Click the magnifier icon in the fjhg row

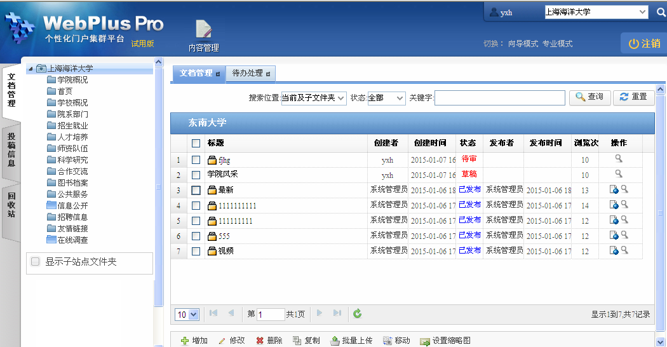point(619,159)
